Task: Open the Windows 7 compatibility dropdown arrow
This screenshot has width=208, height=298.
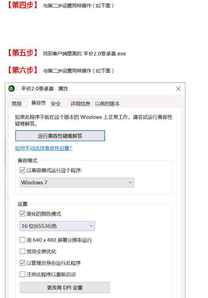Action: pyautogui.click(x=130, y=183)
